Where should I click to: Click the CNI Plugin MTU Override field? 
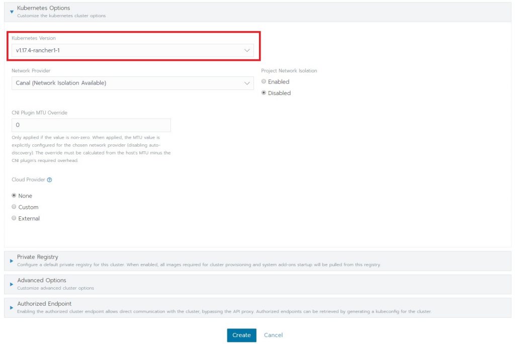click(x=91, y=125)
